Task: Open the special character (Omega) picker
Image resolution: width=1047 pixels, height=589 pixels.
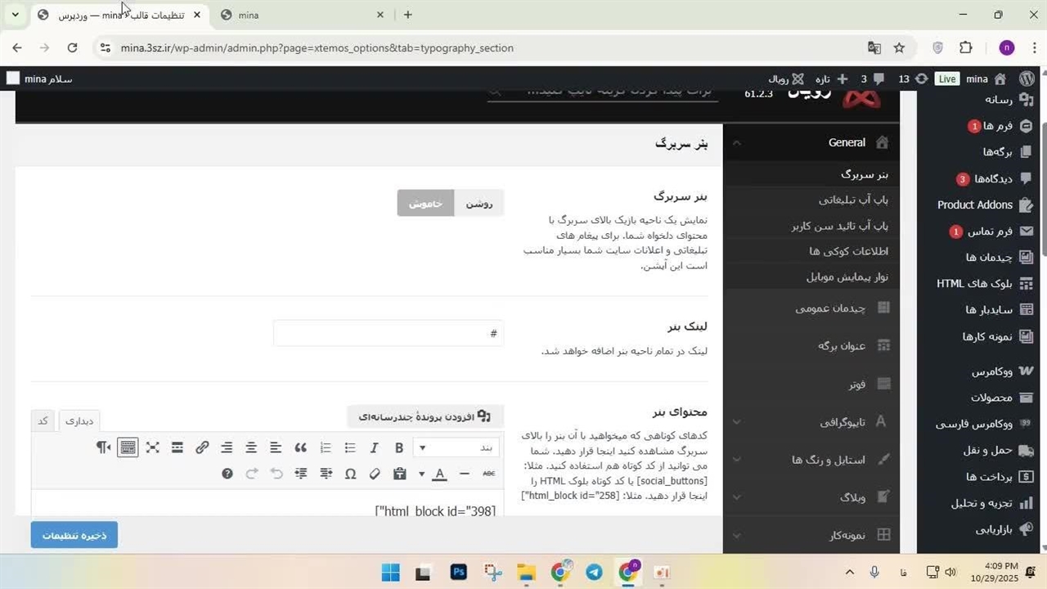Action: point(350,474)
